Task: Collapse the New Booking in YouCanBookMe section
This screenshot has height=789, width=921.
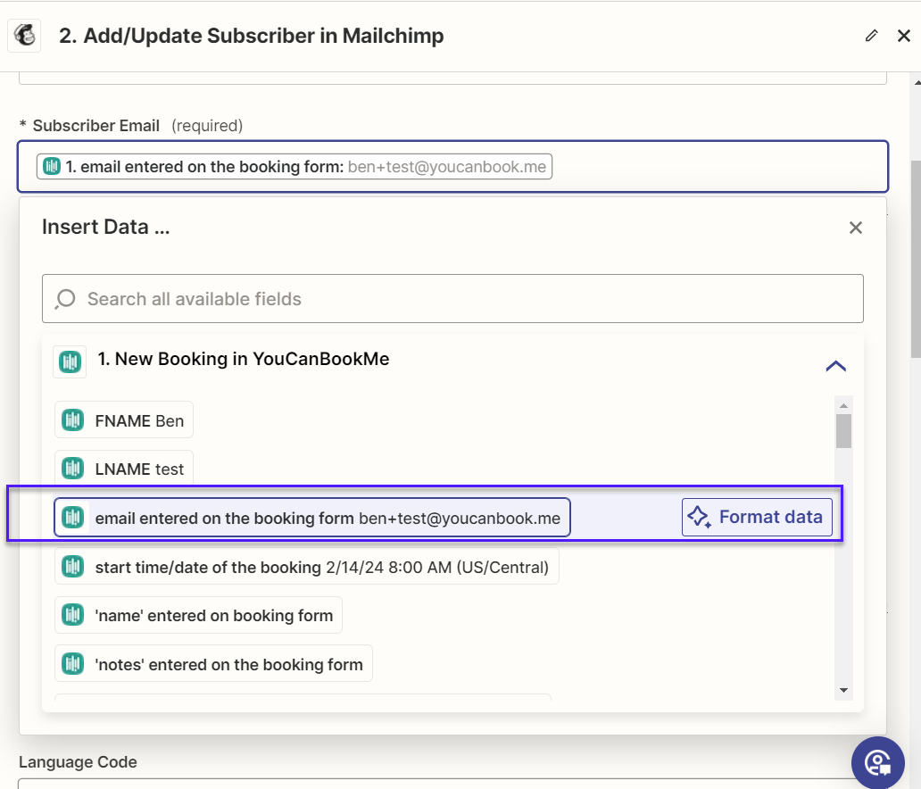Action: [836, 366]
